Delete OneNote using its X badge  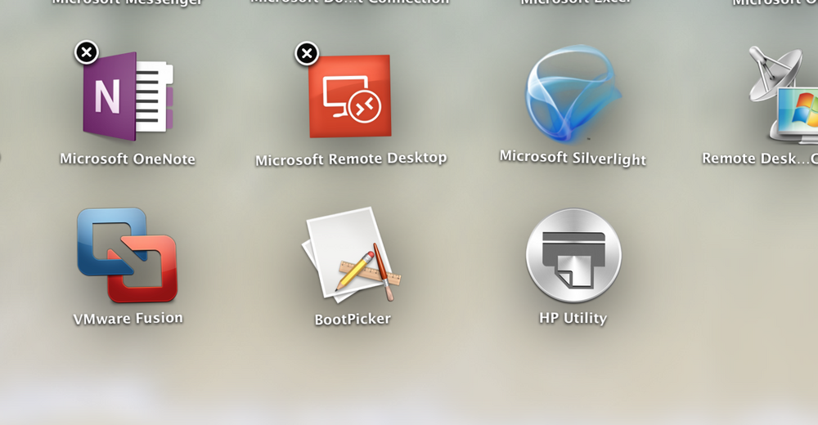(x=87, y=52)
